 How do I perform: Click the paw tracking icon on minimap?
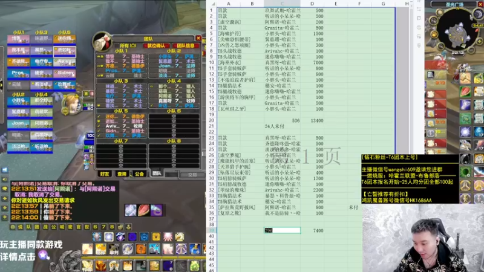[434, 34]
